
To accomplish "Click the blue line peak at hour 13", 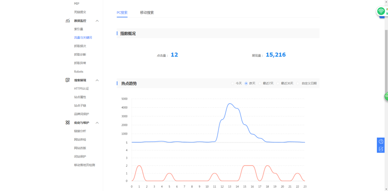I will 230,104.
